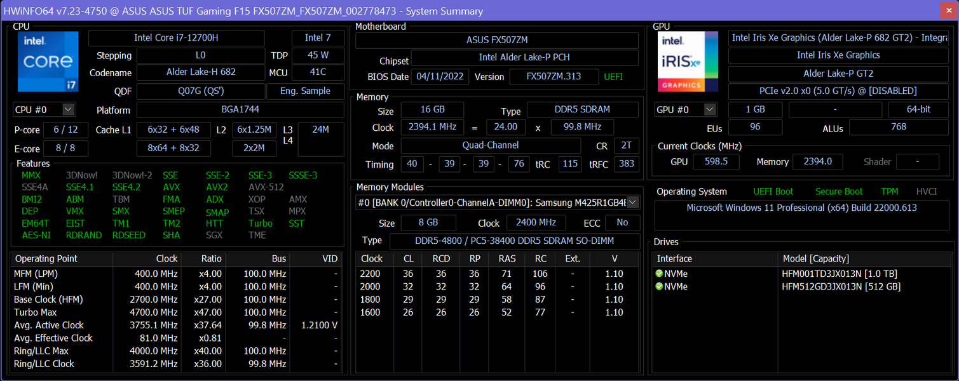Click the SGX feature label
Image resolution: width=959 pixels, height=381 pixels.
pyautogui.click(x=214, y=236)
